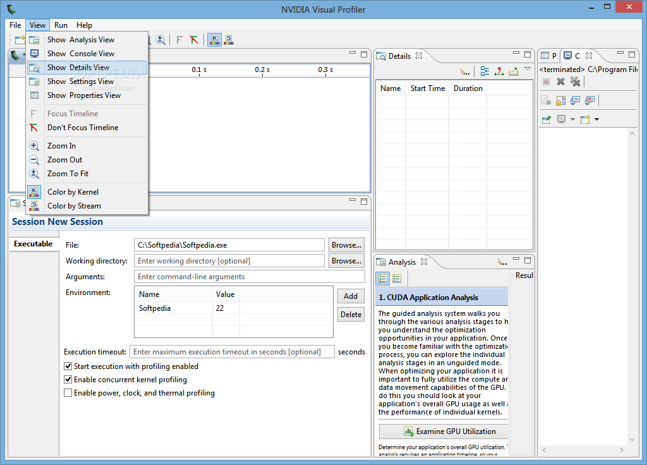
Task: Click the File path input field
Action: [229, 245]
